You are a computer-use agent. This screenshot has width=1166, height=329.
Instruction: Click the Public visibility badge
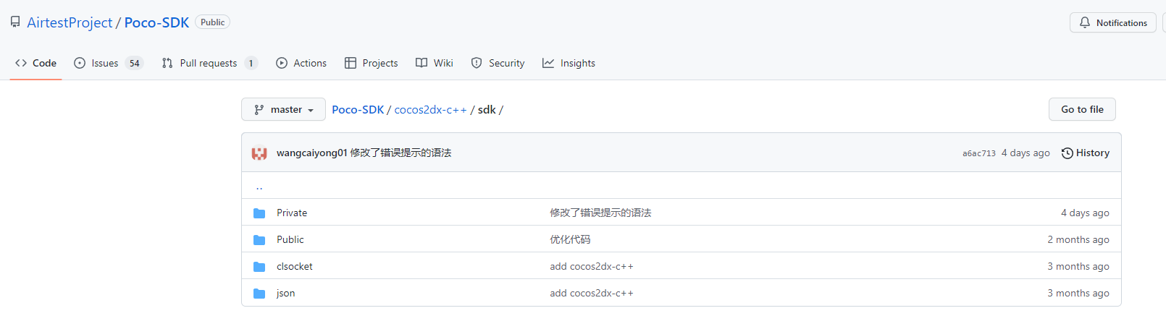point(212,22)
